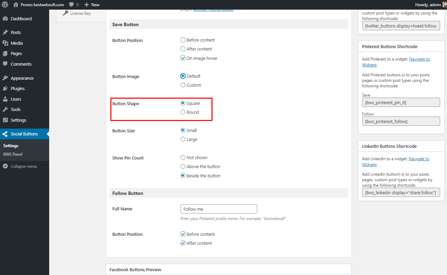The height and width of the screenshot is (275, 447).
Task: Click the Dashboard gauge icon
Action: point(5,19)
